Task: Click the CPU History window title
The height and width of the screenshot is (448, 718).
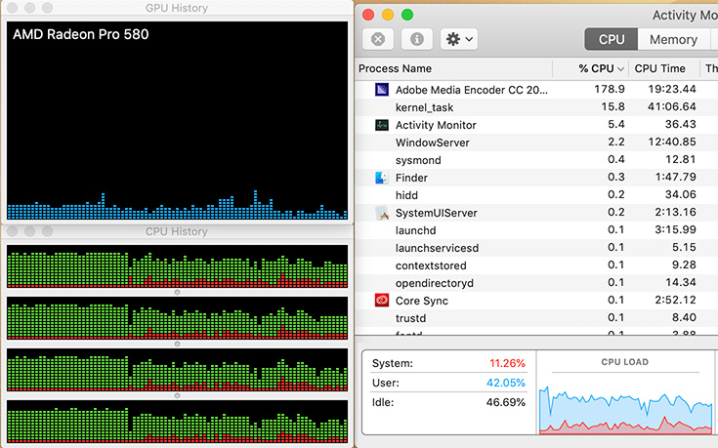Action: click(x=176, y=231)
